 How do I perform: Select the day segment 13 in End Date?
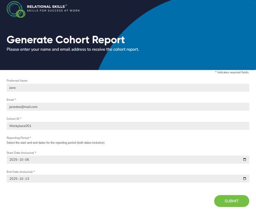coord(27,179)
